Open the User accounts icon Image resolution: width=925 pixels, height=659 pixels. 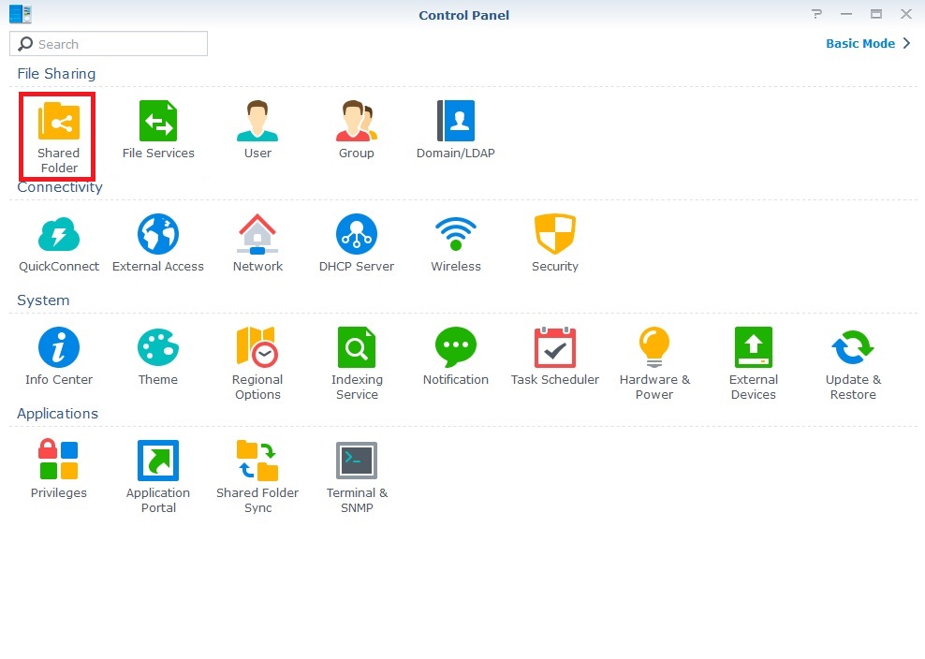(x=257, y=123)
